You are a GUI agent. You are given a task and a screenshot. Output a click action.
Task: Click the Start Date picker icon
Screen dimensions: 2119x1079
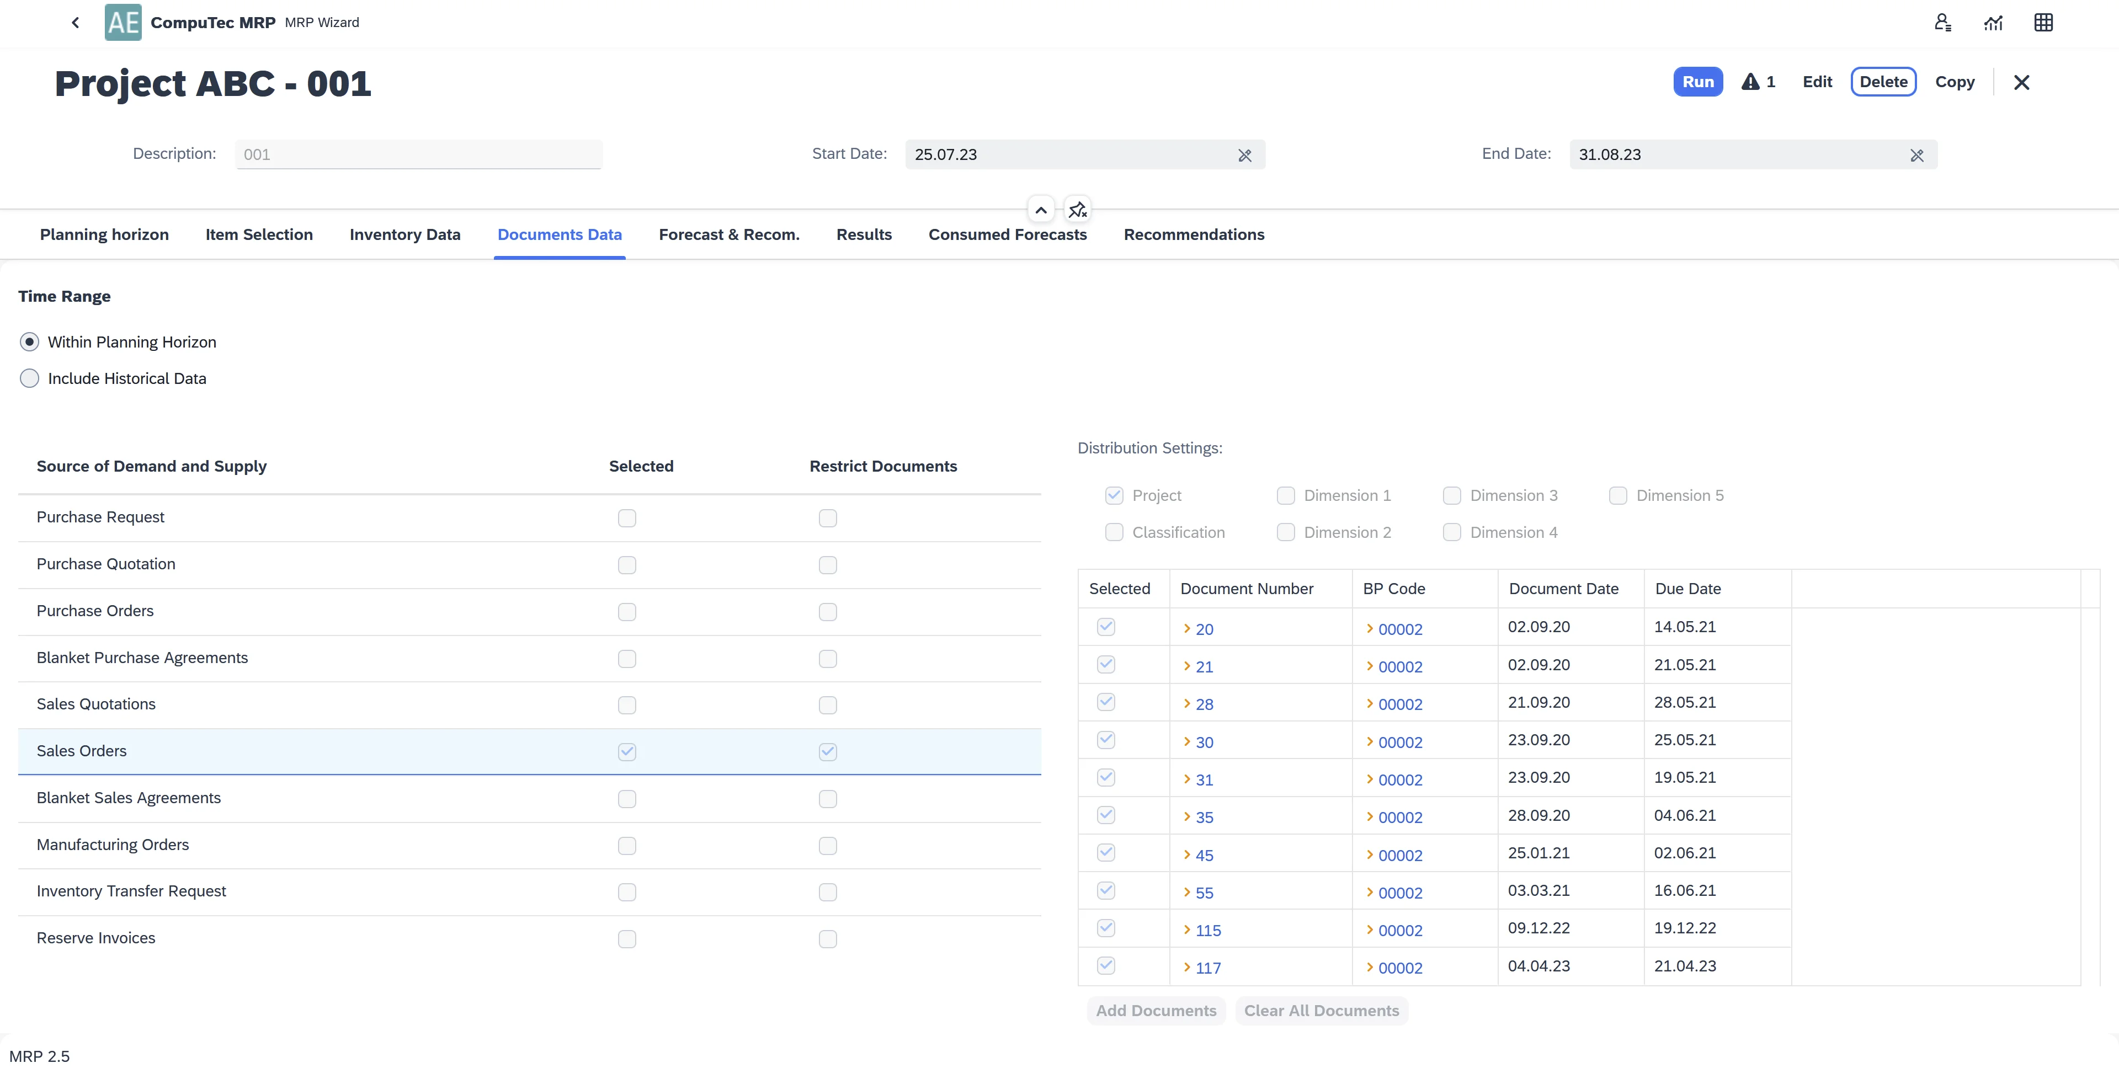click(1244, 156)
